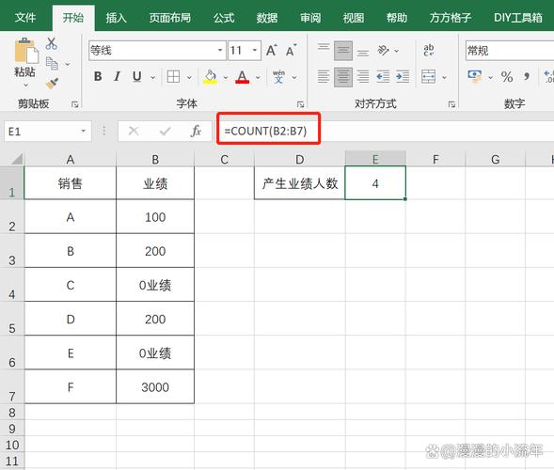Toggle Bold formatting
The width and height of the screenshot is (554, 470).
98,76
